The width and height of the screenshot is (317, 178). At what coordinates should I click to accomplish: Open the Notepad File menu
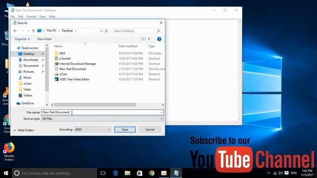pyautogui.click(x=12, y=16)
